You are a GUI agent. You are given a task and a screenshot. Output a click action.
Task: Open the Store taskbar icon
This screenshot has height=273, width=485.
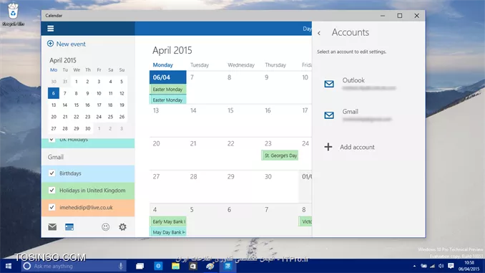point(193,266)
